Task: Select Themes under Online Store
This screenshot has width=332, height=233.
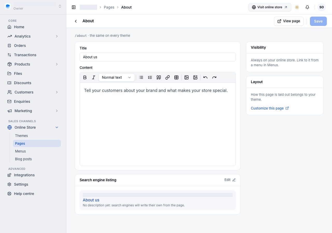Action: [x=37, y=136]
